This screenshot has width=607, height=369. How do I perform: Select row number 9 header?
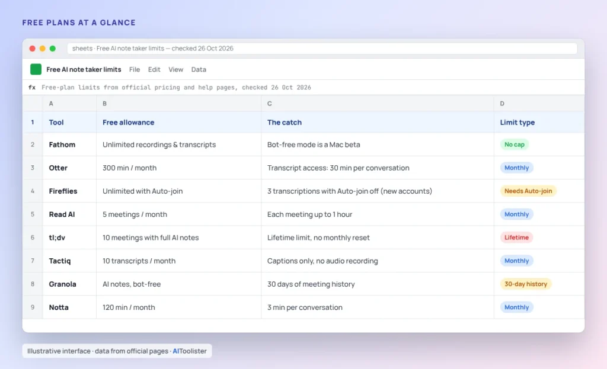(33, 307)
